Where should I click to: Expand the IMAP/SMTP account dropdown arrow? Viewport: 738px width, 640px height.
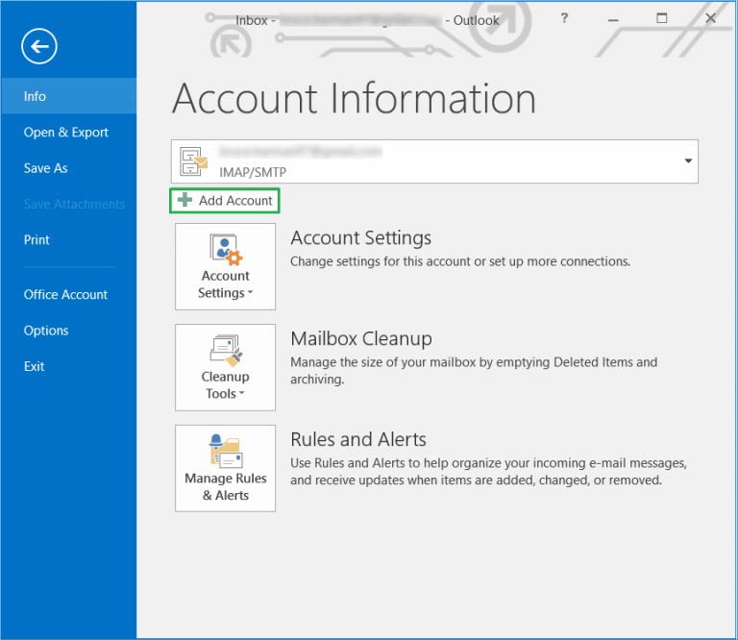coord(688,160)
